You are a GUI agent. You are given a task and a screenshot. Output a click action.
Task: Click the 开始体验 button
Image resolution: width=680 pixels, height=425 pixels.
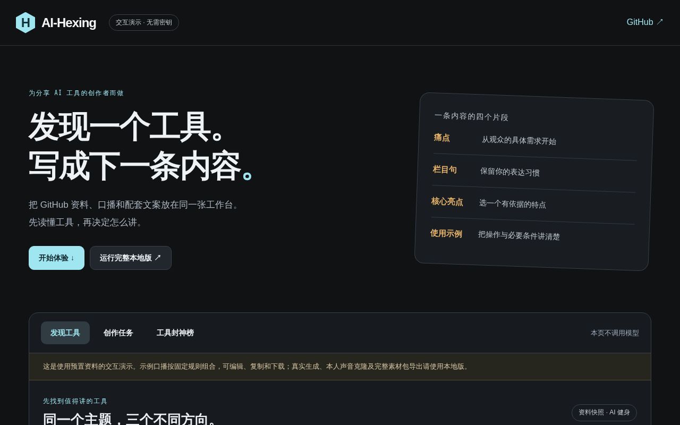56,258
